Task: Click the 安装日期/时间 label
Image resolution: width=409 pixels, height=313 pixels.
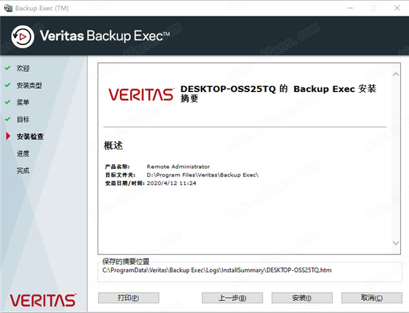Action: point(125,183)
